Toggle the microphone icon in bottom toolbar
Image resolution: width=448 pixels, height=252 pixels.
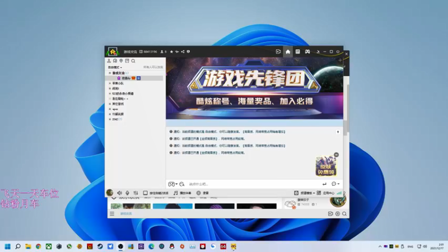coord(128,193)
